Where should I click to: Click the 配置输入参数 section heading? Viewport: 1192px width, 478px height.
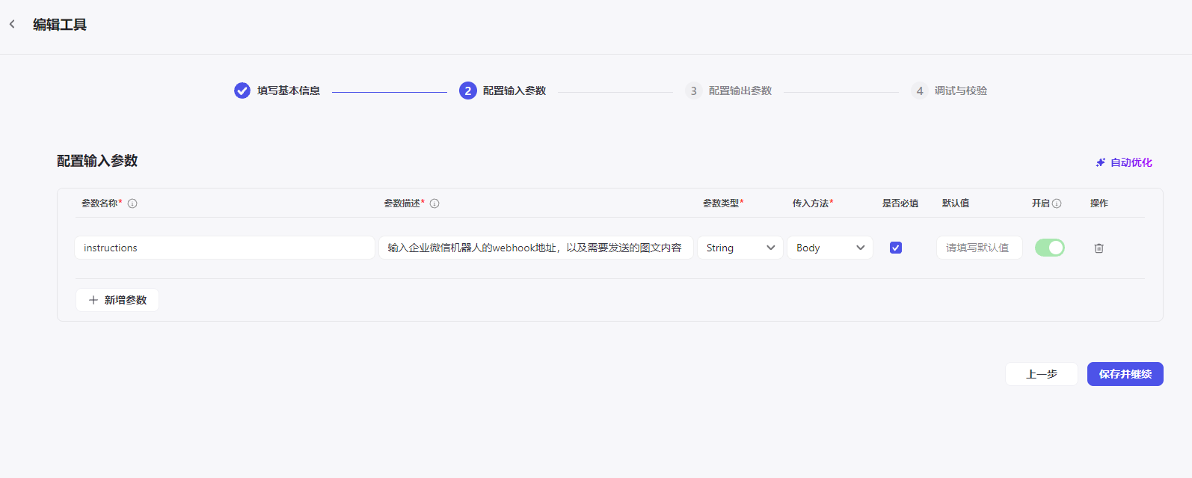(x=97, y=161)
